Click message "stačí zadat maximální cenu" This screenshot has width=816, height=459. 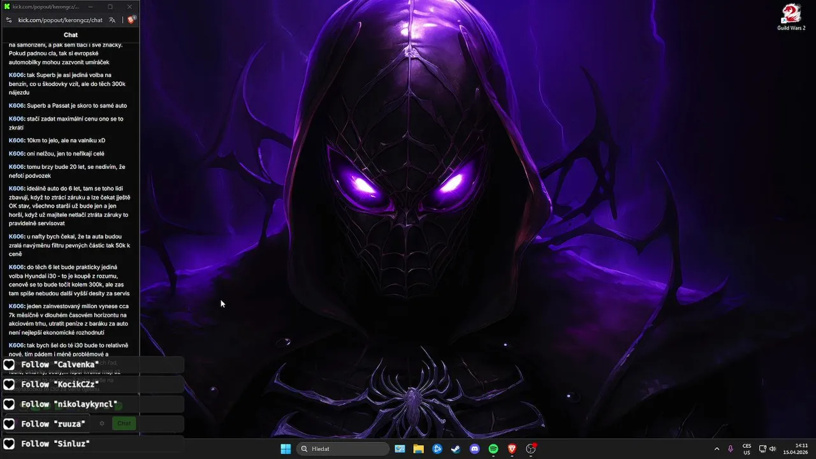[x=66, y=123]
